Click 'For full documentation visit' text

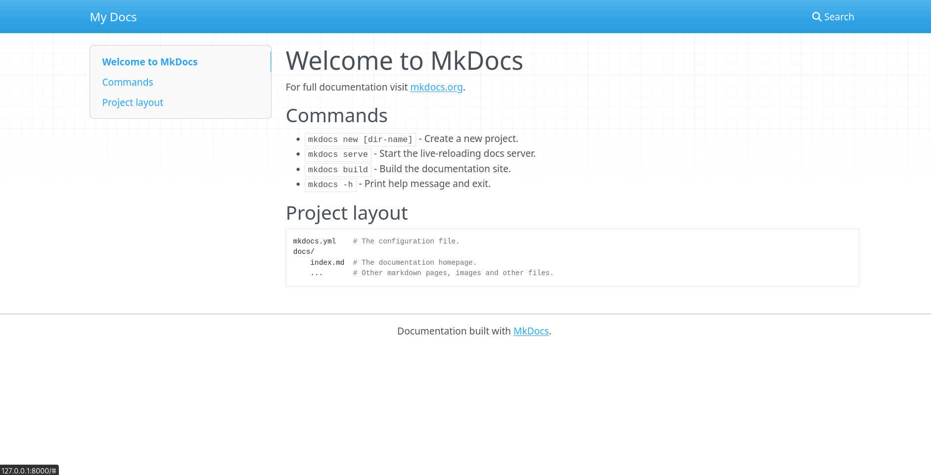[x=347, y=87]
